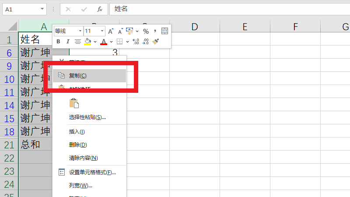The height and width of the screenshot is (197, 350).
Task: Open the font name 等线 dropdown
Action: point(80,31)
